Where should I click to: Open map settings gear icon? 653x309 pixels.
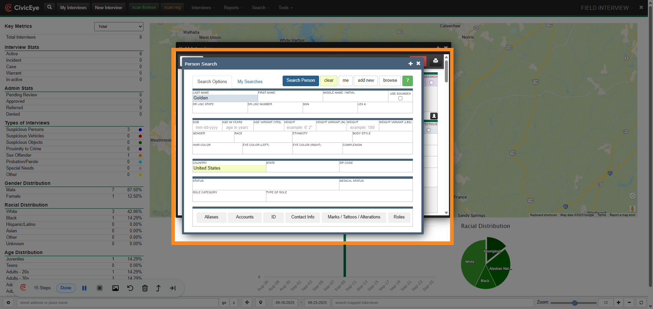(9, 303)
